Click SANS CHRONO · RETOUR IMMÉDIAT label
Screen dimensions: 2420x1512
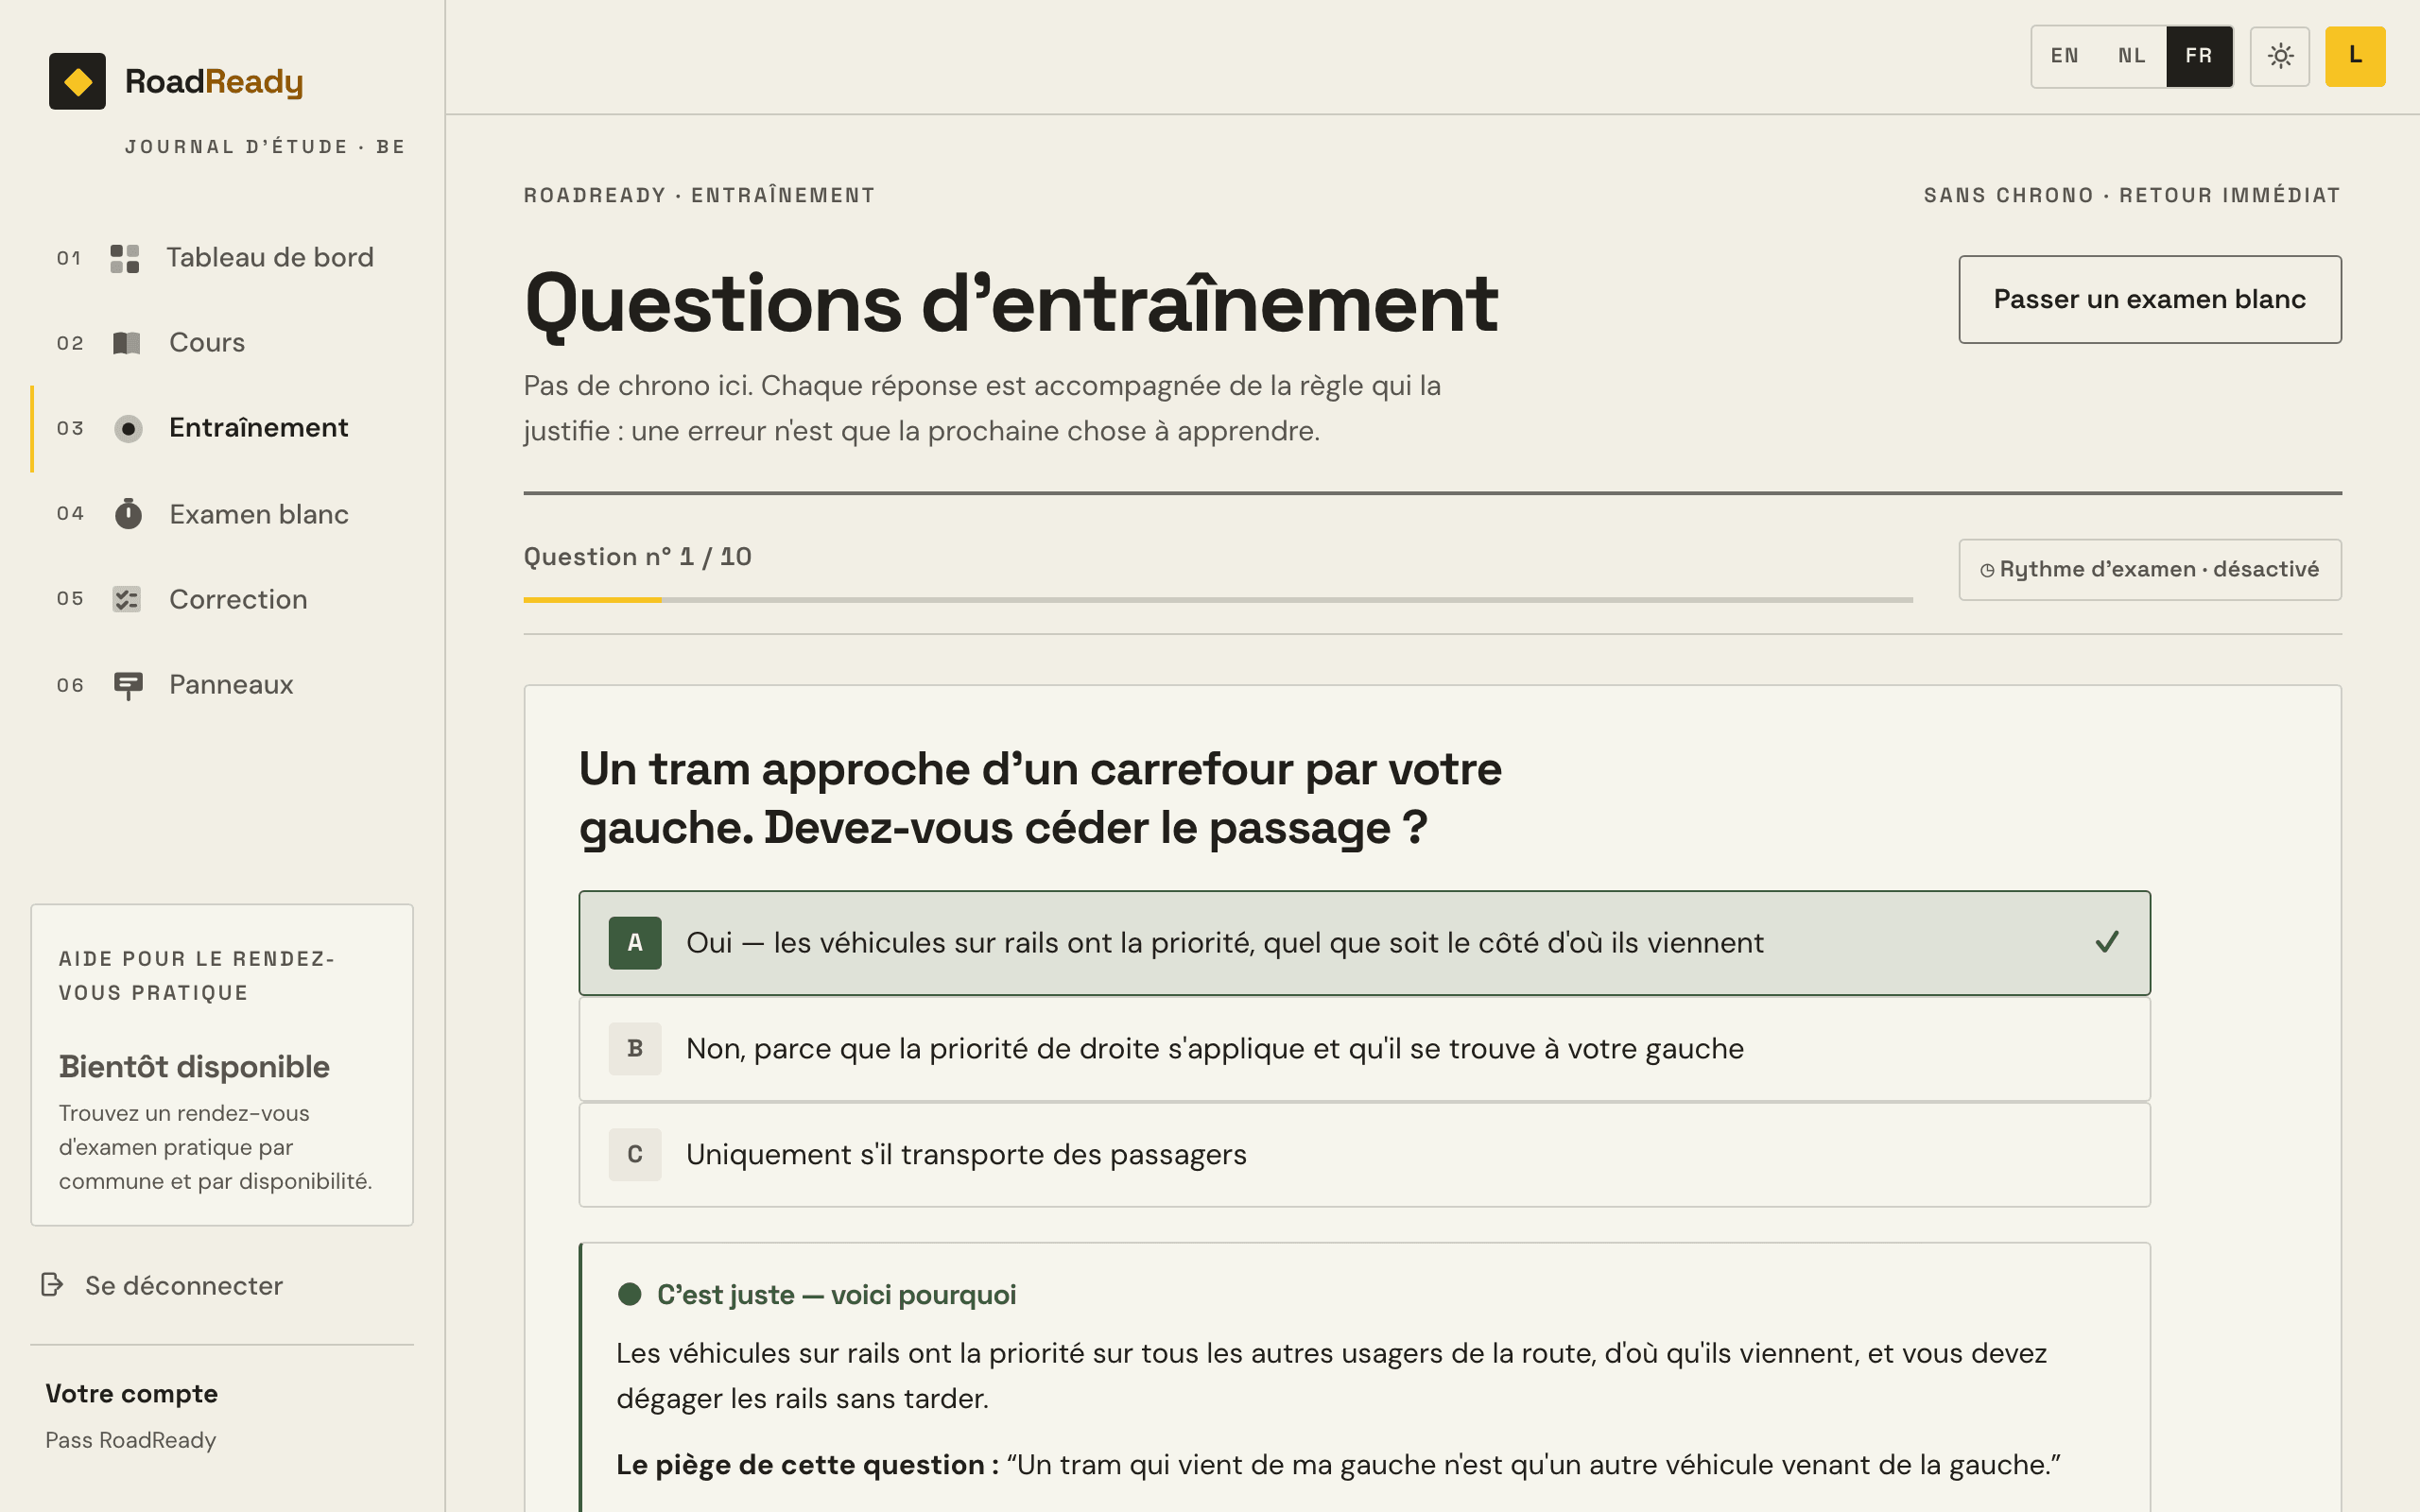pos(2132,195)
